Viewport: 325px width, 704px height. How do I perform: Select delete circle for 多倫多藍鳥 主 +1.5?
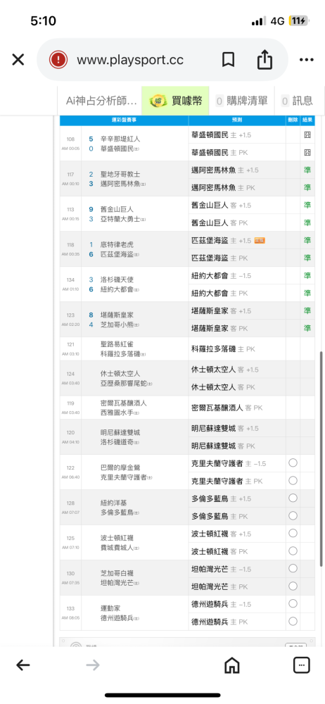click(293, 498)
